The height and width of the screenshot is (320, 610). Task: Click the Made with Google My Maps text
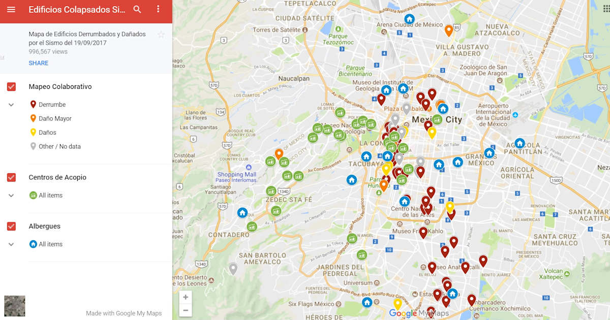coord(124,313)
